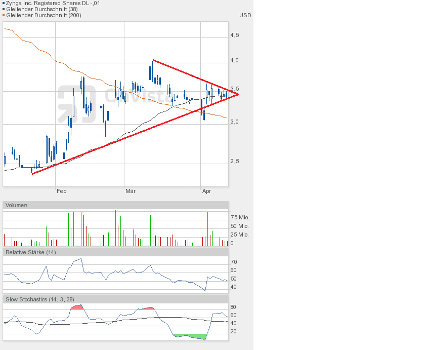Click the 70 level label on Relative Stärke
This screenshot has height=350, width=430.
pyautogui.click(x=234, y=262)
